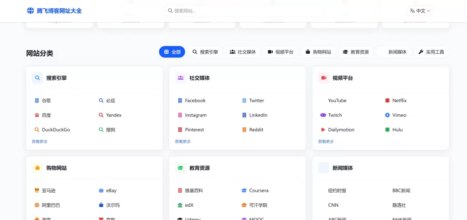Click the 网站分类 section heading

(40, 53)
